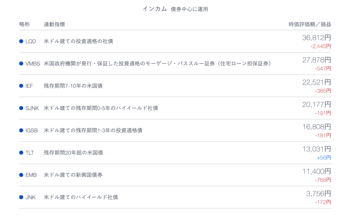Click the blue dot beside VMBS
Viewport: 346px width, 217px height.
click(x=21, y=63)
